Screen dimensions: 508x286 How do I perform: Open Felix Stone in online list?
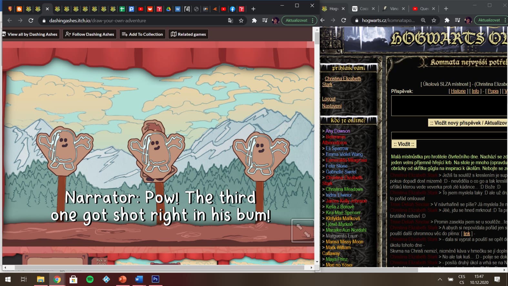point(337,166)
